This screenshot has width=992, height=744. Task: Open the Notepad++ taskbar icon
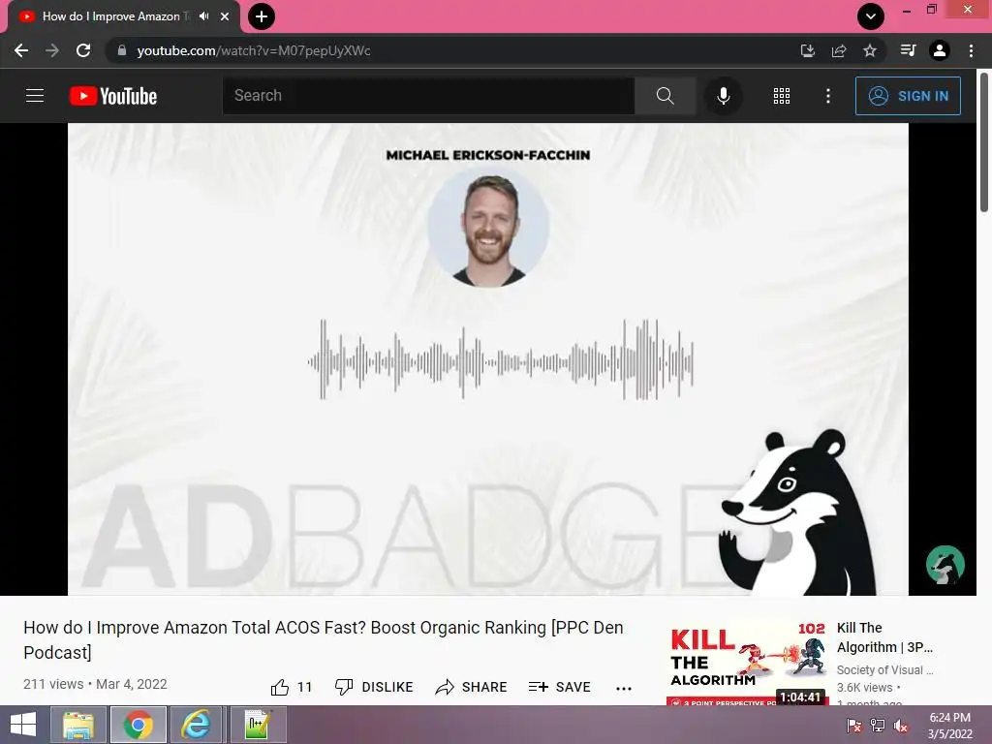coord(258,725)
